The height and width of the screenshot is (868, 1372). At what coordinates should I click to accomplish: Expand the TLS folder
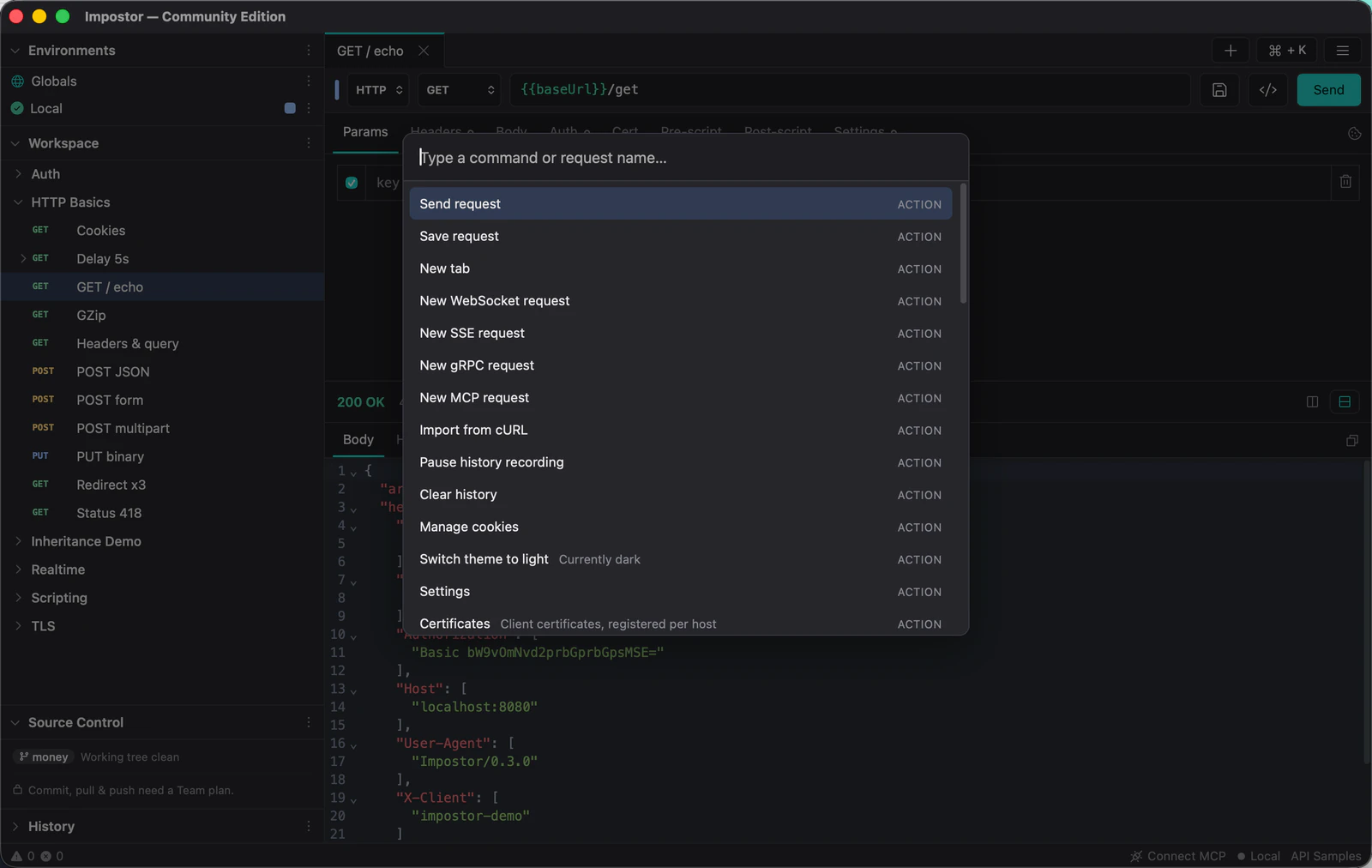(x=18, y=626)
